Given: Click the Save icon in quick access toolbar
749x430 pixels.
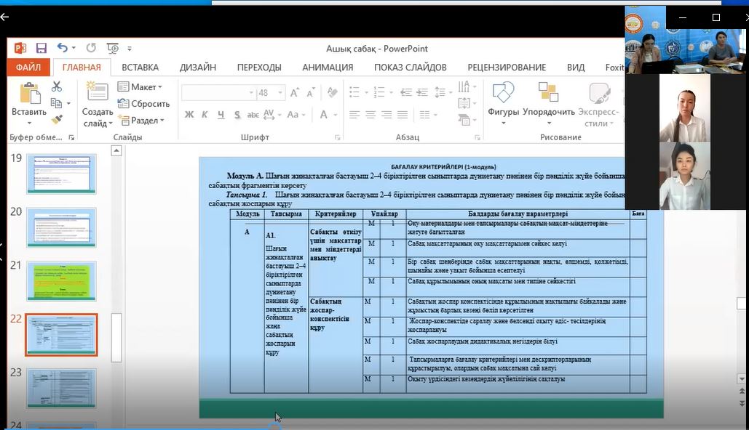Looking at the screenshot, I should point(41,48).
